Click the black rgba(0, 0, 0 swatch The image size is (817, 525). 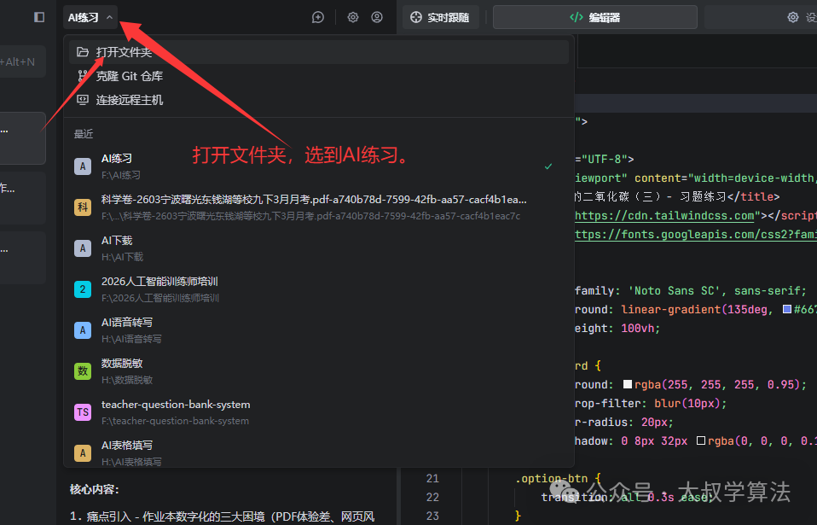[701, 440]
